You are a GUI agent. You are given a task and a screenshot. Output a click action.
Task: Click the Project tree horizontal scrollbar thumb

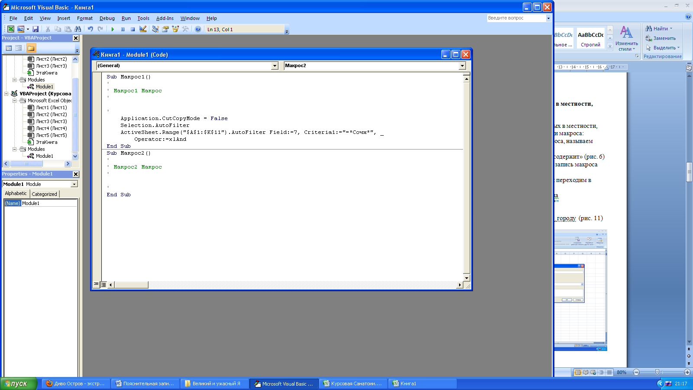[26, 164]
